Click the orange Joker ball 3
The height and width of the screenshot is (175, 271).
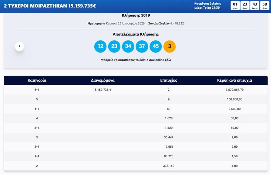169,46
